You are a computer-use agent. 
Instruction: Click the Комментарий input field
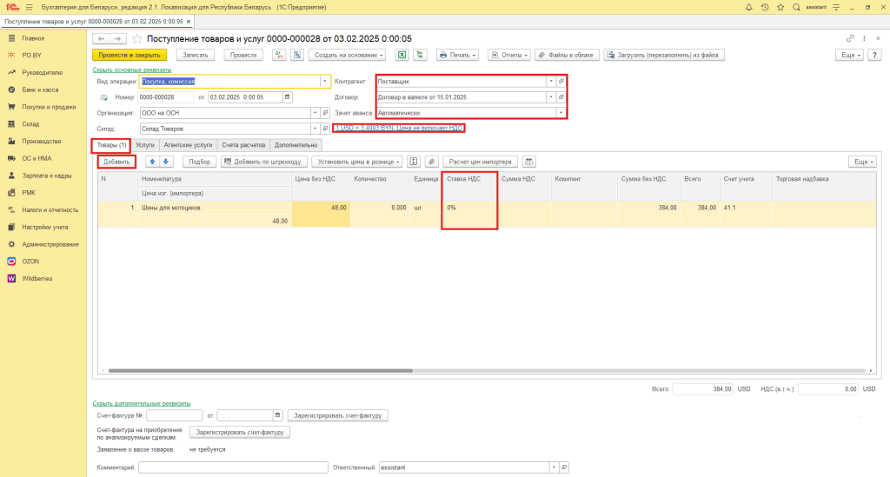coord(233,467)
